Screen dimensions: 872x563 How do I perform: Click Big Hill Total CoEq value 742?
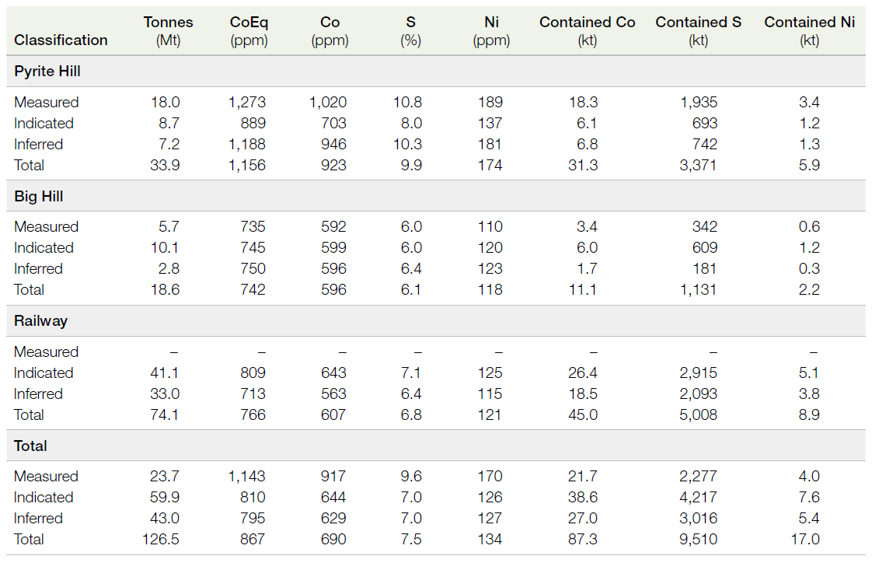click(x=253, y=290)
